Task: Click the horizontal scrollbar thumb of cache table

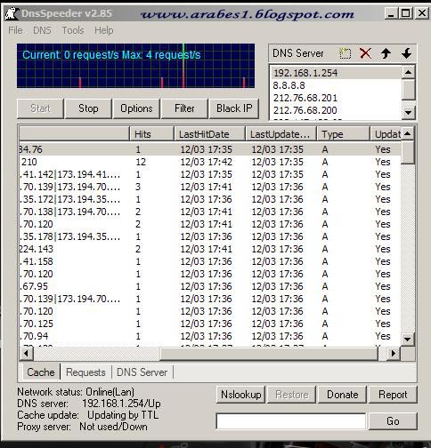Action: coord(269,354)
